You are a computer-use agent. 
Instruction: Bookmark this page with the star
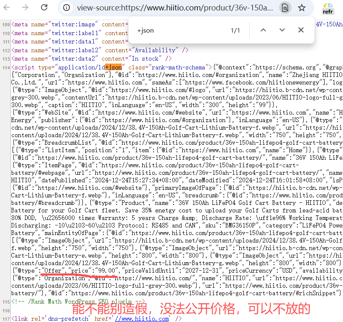point(302,8)
